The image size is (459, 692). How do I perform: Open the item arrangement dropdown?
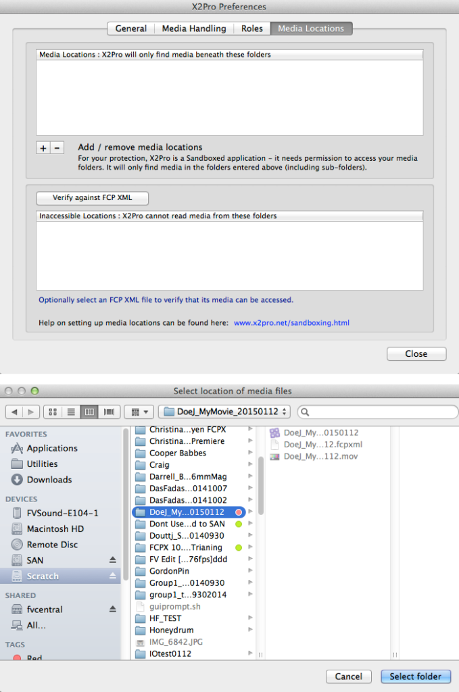(x=139, y=412)
